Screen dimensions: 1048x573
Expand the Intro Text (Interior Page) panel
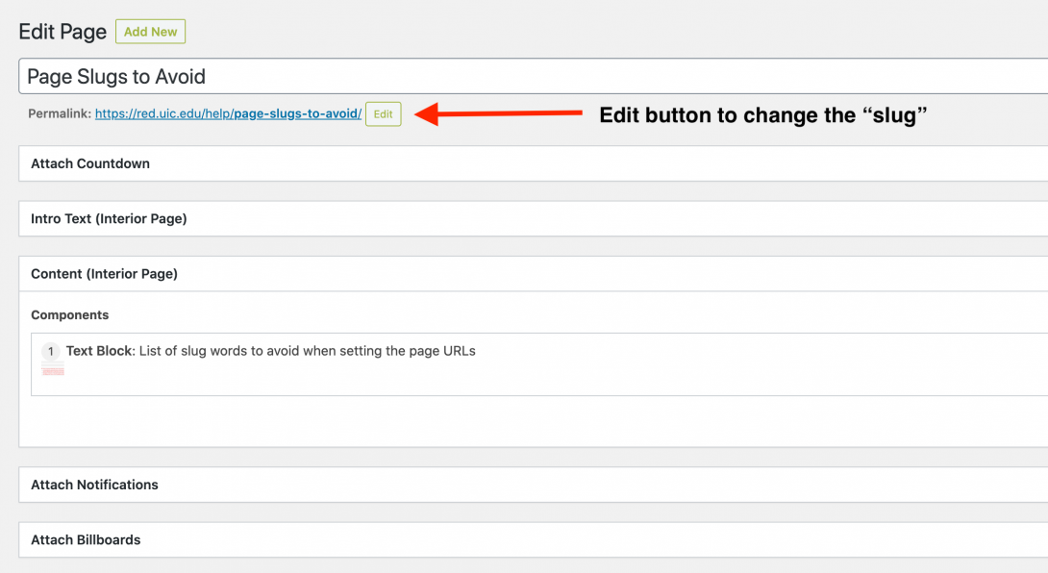109,218
